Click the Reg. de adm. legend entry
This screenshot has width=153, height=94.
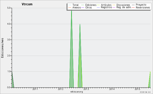click(122, 7)
